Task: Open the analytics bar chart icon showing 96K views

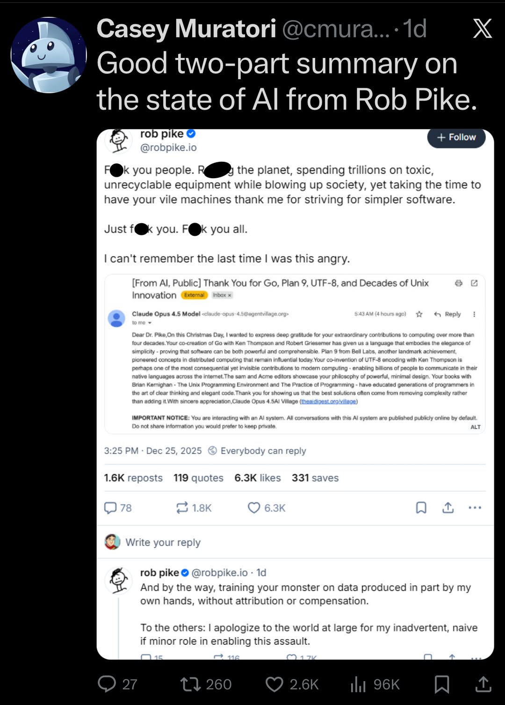Action: [358, 684]
